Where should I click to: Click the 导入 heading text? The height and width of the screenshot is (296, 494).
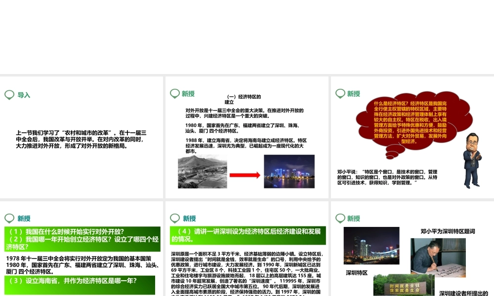tap(24, 95)
